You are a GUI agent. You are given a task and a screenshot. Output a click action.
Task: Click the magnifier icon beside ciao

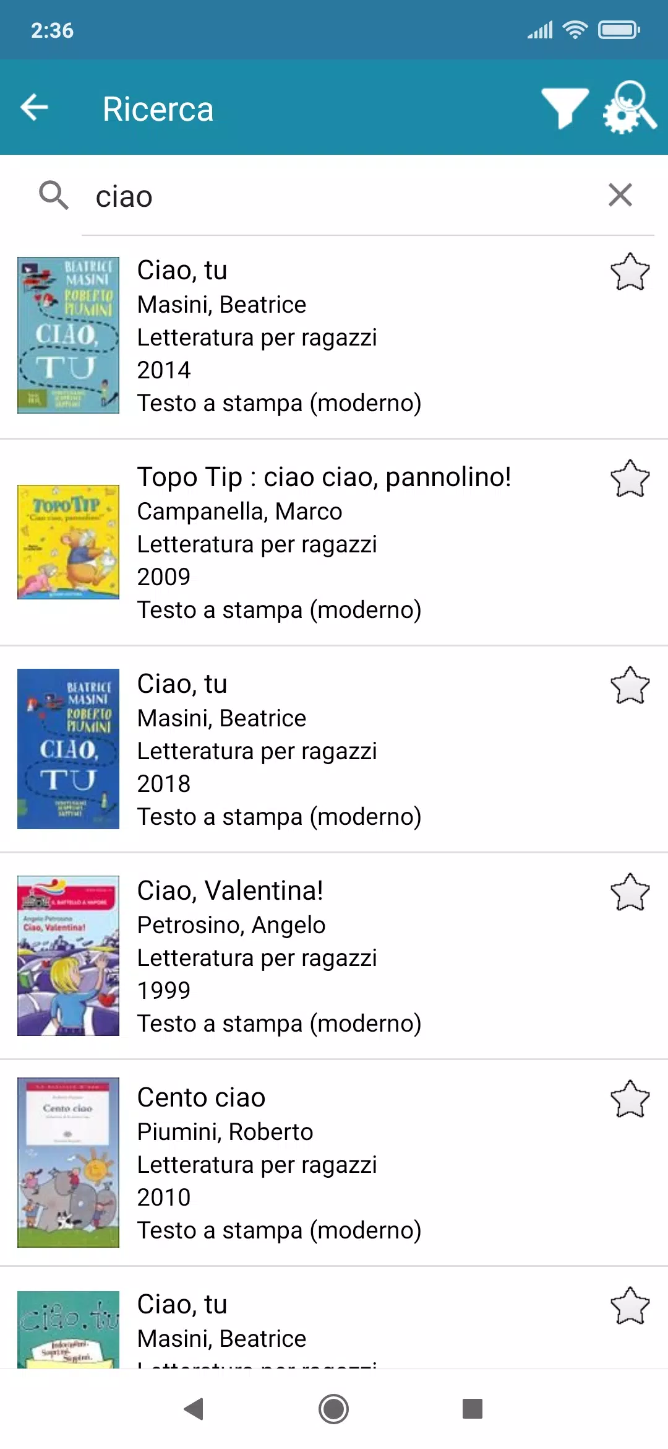(54, 196)
